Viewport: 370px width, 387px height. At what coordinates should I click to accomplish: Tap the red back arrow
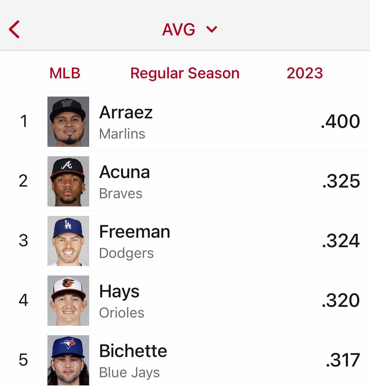click(15, 29)
